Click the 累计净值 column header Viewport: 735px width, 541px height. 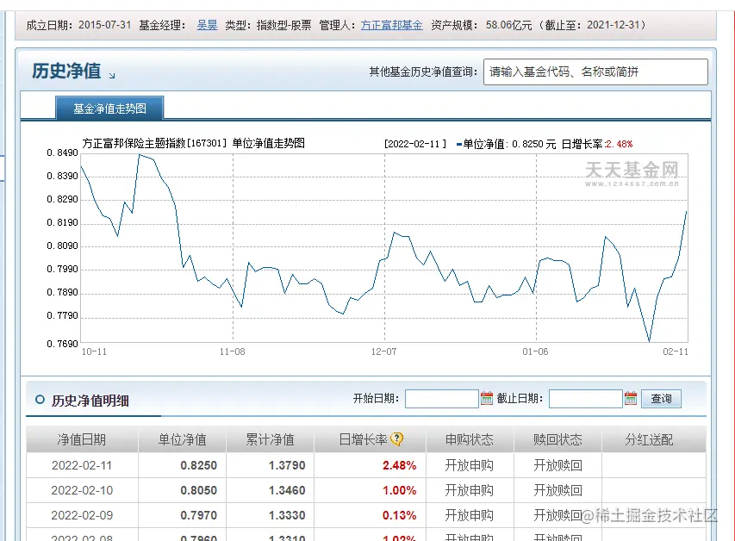click(x=270, y=439)
